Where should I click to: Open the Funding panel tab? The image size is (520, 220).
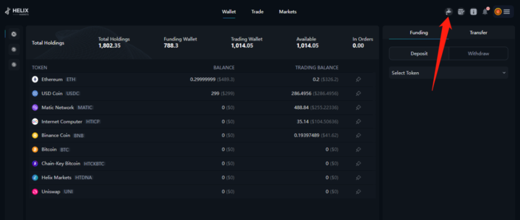pos(419,33)
